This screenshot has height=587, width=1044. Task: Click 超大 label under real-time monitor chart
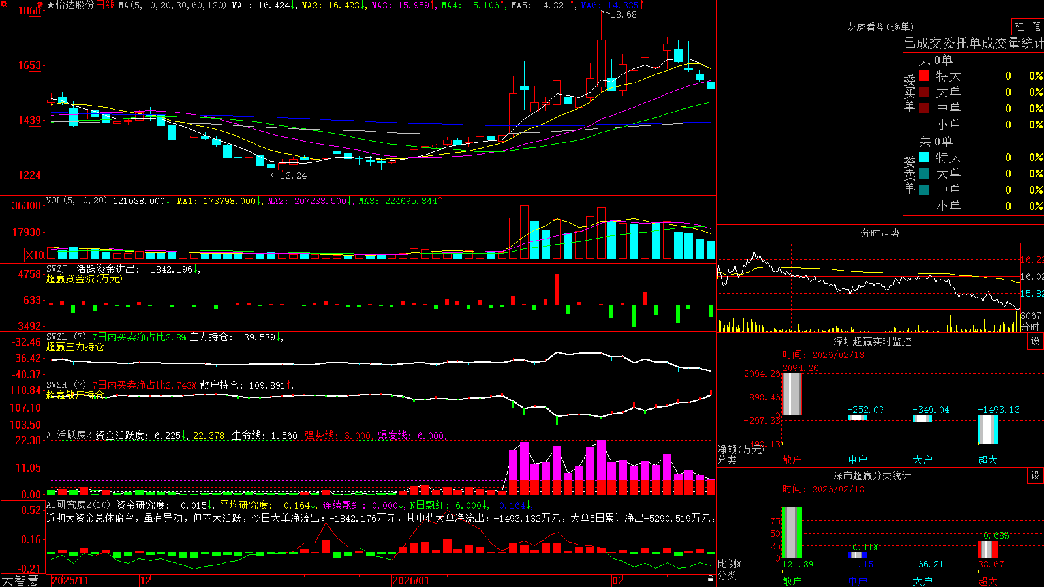click(x=988, y=460)
